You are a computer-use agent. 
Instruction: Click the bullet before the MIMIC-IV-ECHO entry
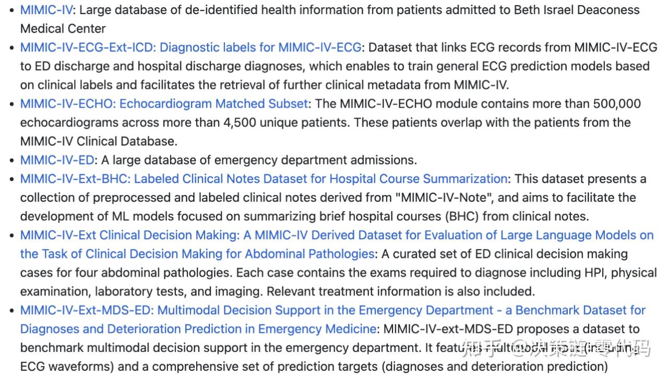[x=11, y=104]
